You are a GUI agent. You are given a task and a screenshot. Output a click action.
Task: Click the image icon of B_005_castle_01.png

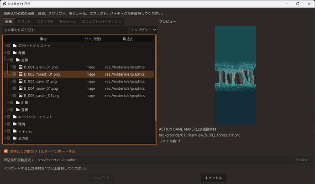pyautogui.click(x=21, y=95)
